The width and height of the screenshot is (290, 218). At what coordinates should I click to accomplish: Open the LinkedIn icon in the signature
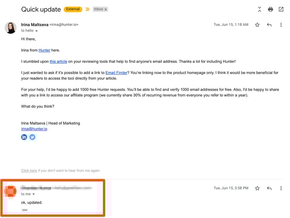pyautogui.click(x=24, y=137)
